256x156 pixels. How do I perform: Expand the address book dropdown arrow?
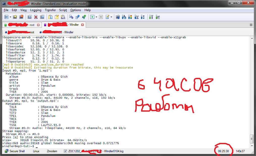point(10,17)
